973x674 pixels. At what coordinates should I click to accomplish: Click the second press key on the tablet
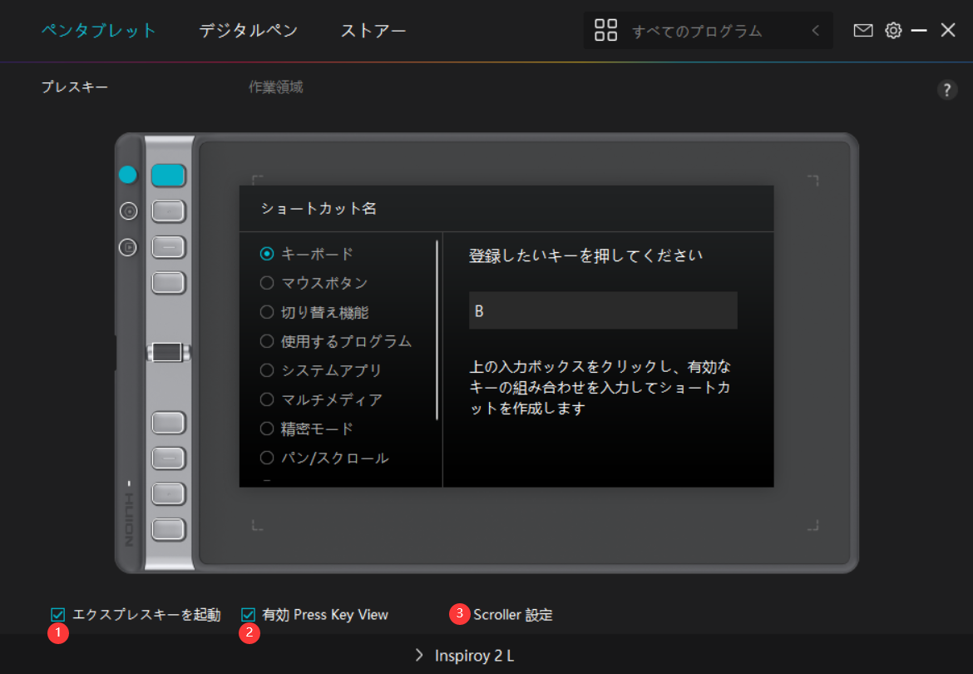point(168,211)
